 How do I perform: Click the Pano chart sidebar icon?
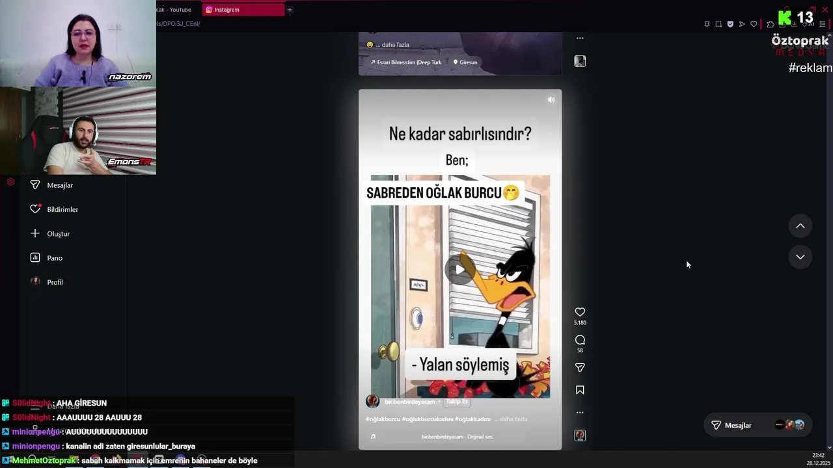click(x=35, y=258)
